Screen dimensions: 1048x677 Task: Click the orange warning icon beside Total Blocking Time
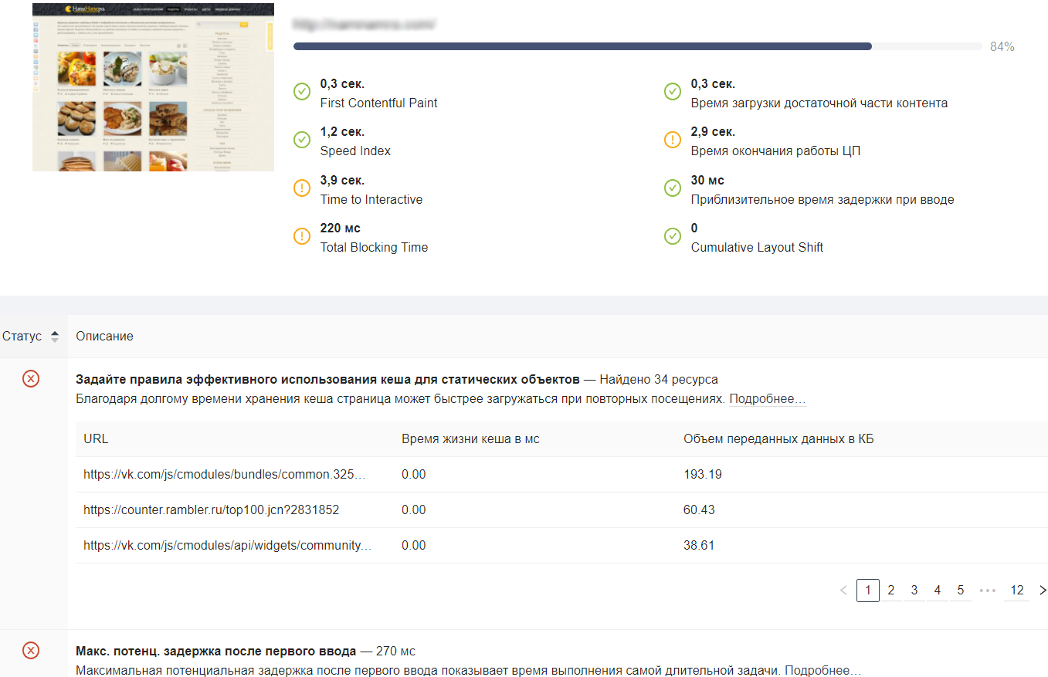[302, 237]
